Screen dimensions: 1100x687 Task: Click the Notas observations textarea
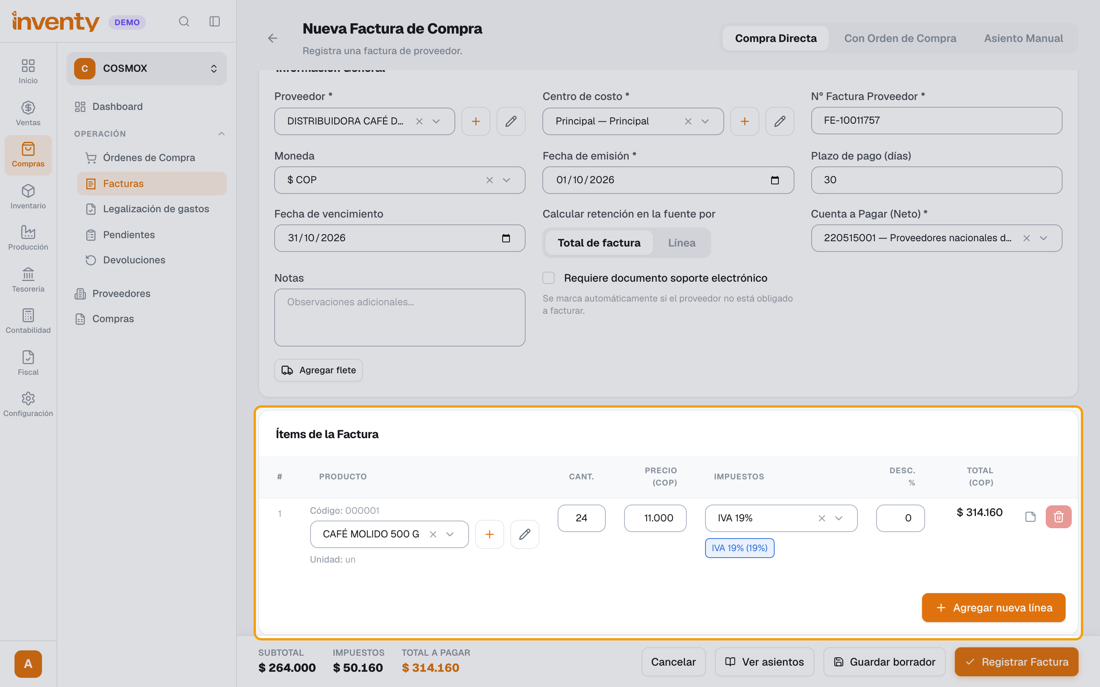point(400,318)
